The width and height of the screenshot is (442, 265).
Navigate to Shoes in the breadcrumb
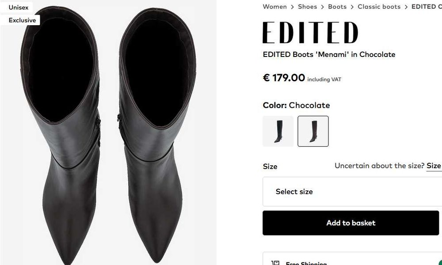(307, 7)
